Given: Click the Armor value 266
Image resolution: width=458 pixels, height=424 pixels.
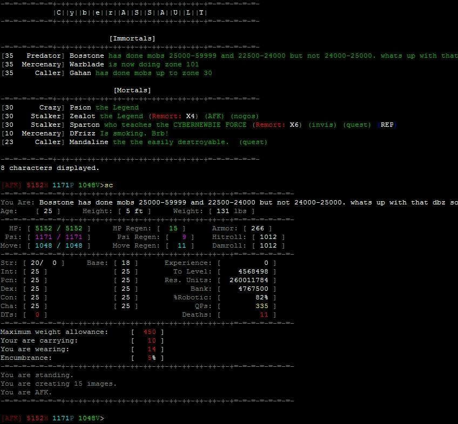Looking at the screenshot, I should (258, 228).
